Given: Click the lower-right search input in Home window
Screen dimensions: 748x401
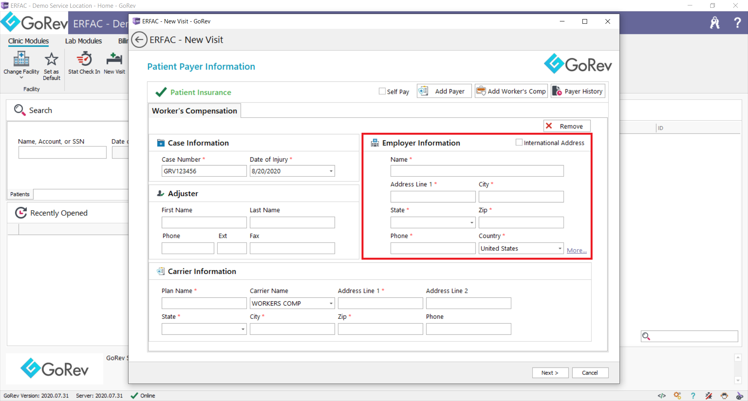Looking at the screenshot, I should coord(690,336).
